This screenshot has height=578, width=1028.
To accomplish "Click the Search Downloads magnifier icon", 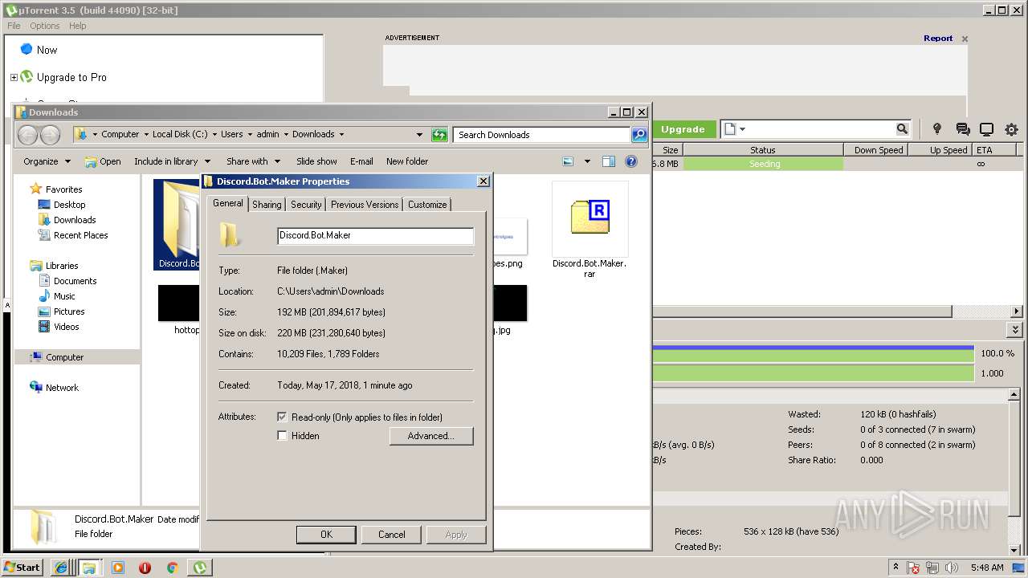I will click(x=639, y=135).
